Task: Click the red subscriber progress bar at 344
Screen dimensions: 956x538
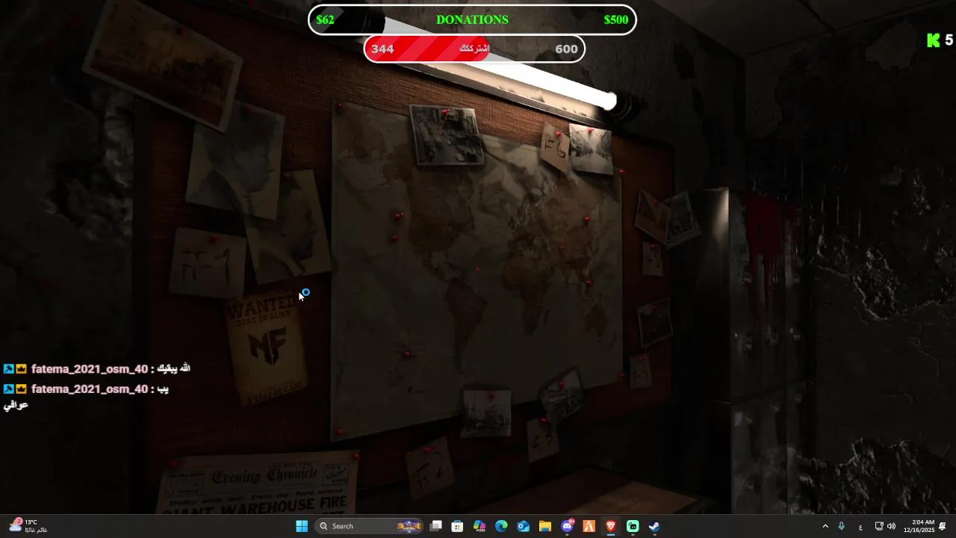Action: tap(429, 49)
